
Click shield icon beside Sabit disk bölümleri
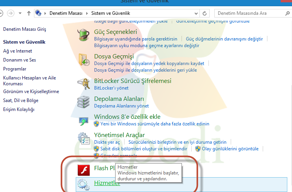point(96,149)
